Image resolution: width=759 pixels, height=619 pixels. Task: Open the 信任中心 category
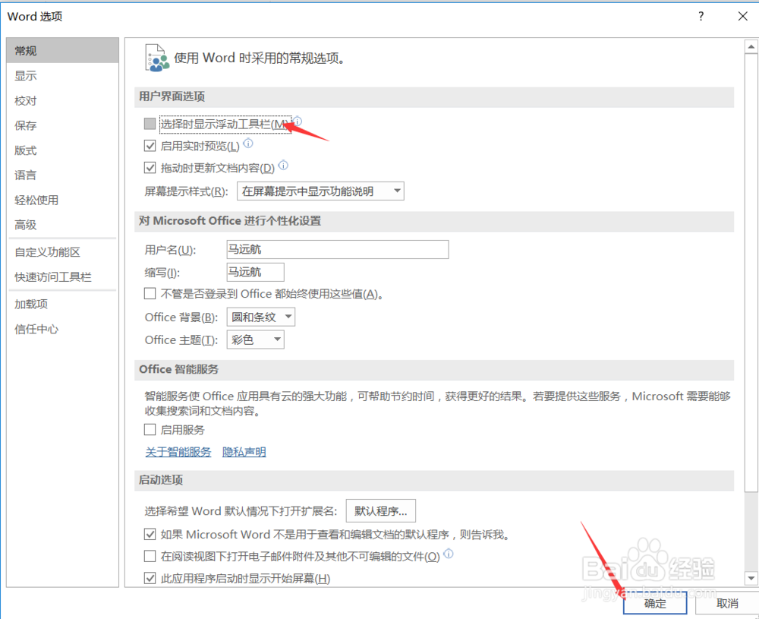pyautogui.click(x=62, y=330)
